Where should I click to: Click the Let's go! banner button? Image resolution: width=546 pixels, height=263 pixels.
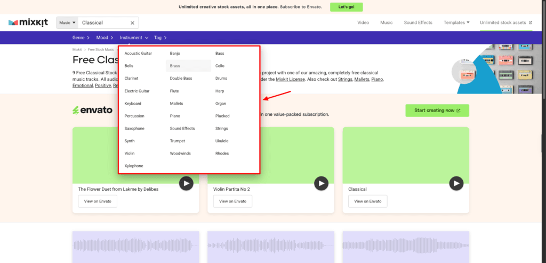point(347,7)
